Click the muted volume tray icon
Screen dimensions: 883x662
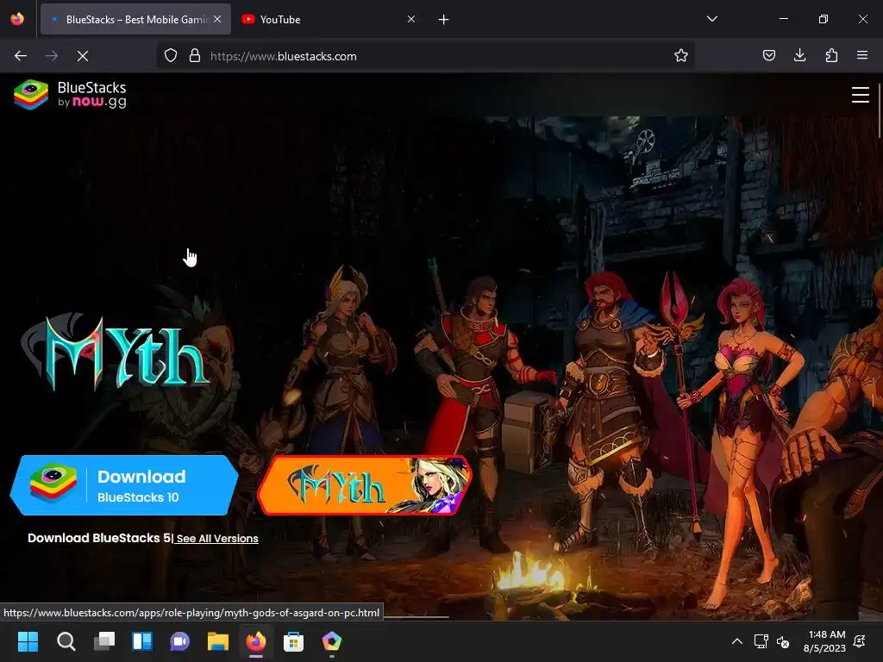coord(783,641)
